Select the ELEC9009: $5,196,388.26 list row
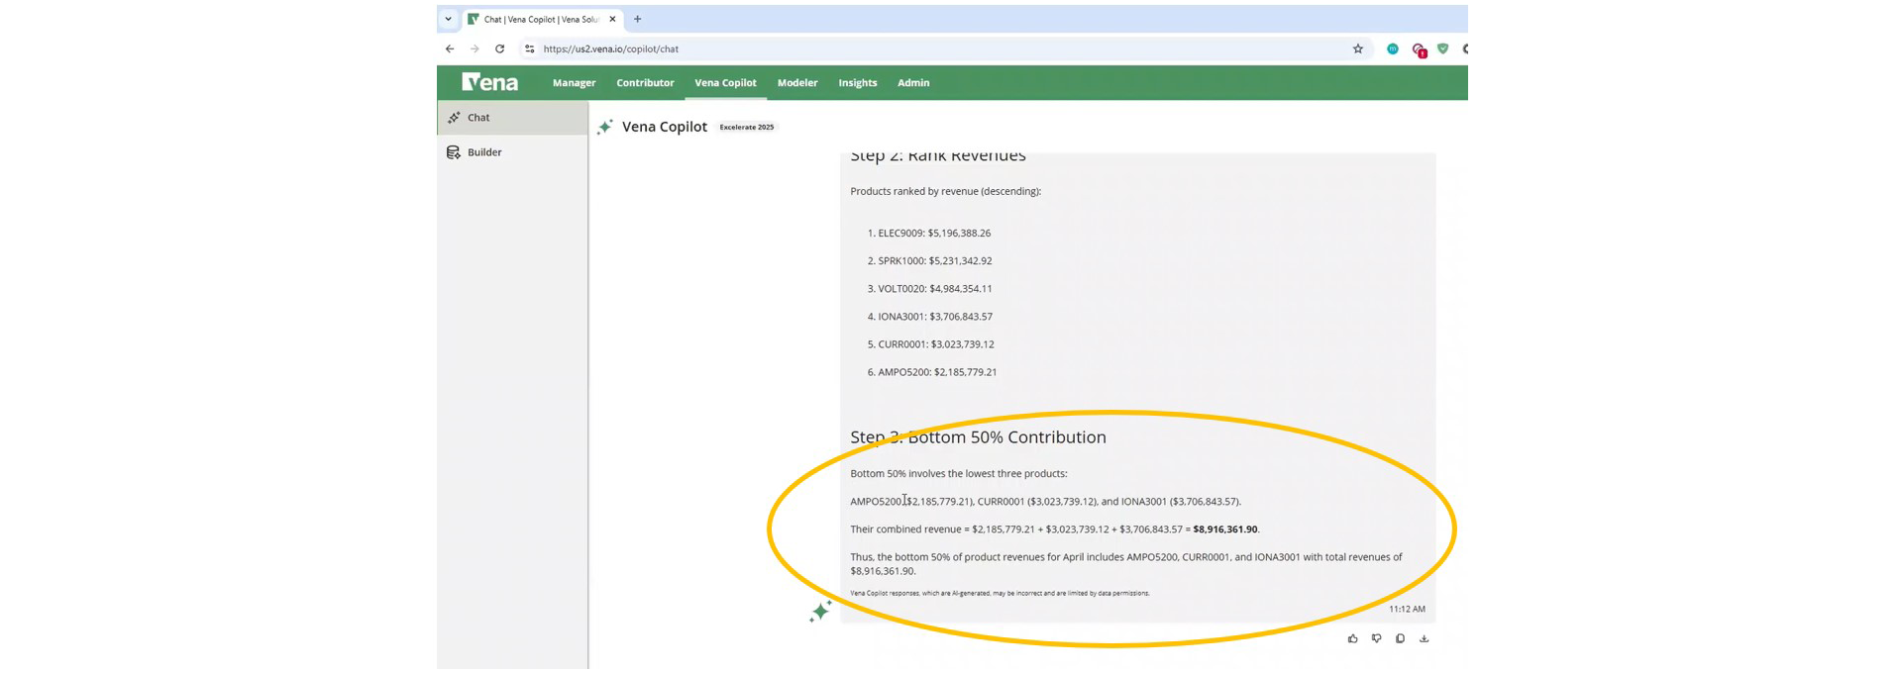Viewport: 1902px width, 673px height. pos(929,234)
